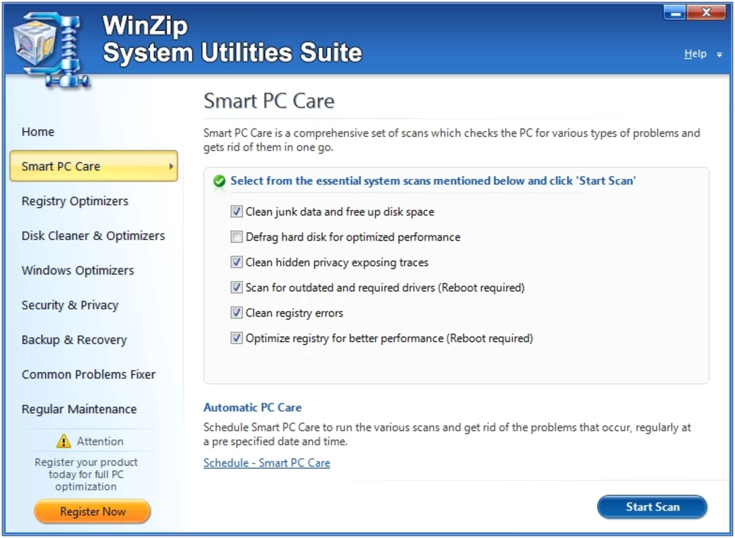
Task: Open Disk Cleaner & Optimizers section
Action: point(93,236)
